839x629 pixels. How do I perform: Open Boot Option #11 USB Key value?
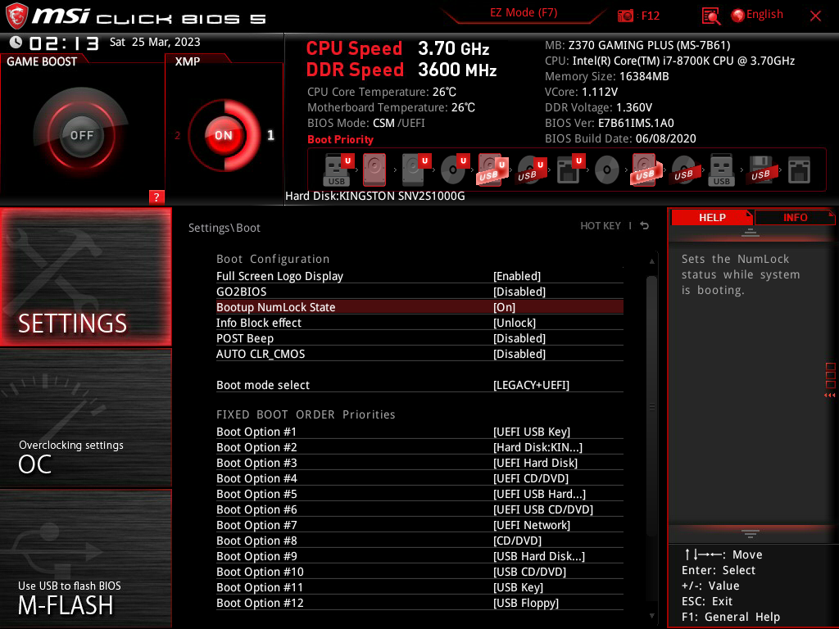click(x=518, y=586)
